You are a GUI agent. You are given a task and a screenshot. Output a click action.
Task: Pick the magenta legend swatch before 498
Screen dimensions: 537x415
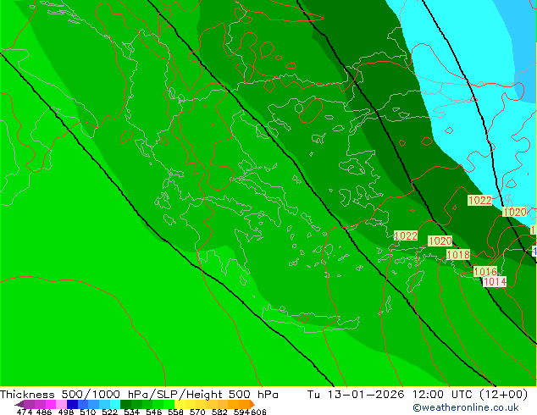pyautogui.click(x=51, y=404)
